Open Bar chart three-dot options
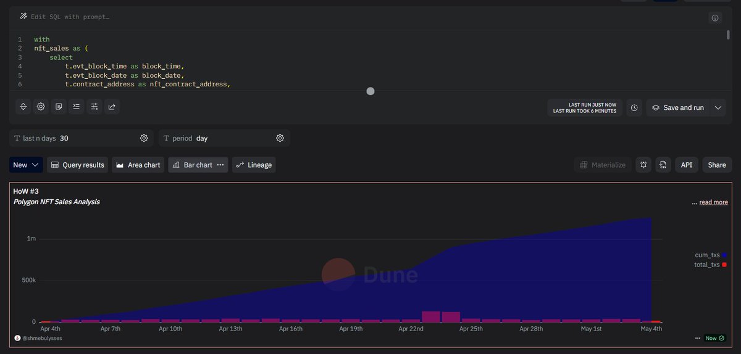 coord(220,165)
